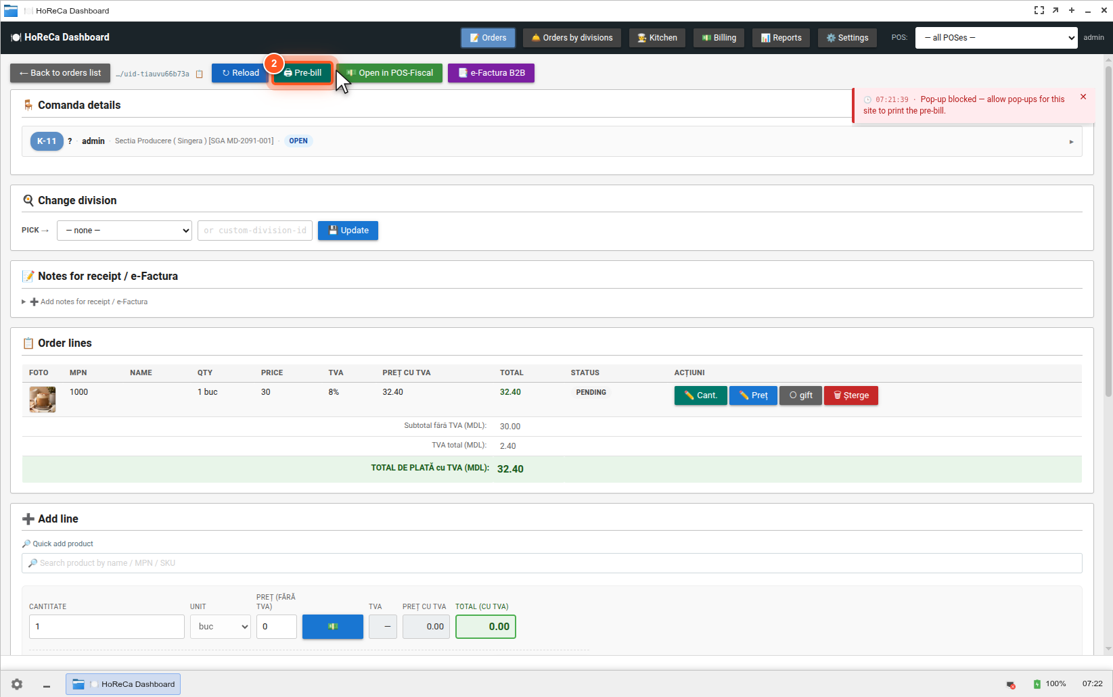Screen dimensions: 1113x697
Task: Click the battery 100% indicator
Action: click(x=1049, y=684)
